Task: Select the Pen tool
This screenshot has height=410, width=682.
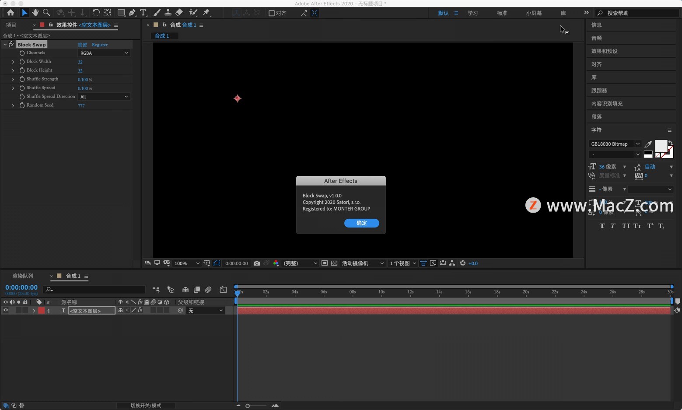Action: tap(132, 13)
